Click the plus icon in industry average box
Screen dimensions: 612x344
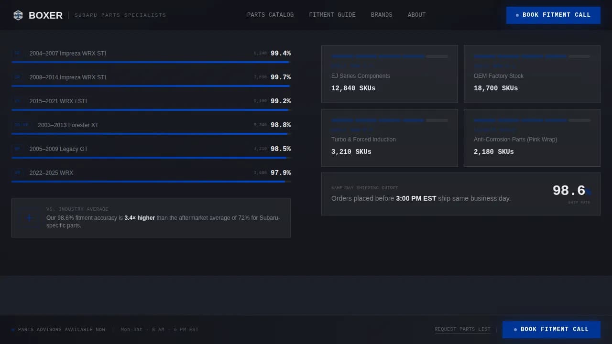[29, 218]
